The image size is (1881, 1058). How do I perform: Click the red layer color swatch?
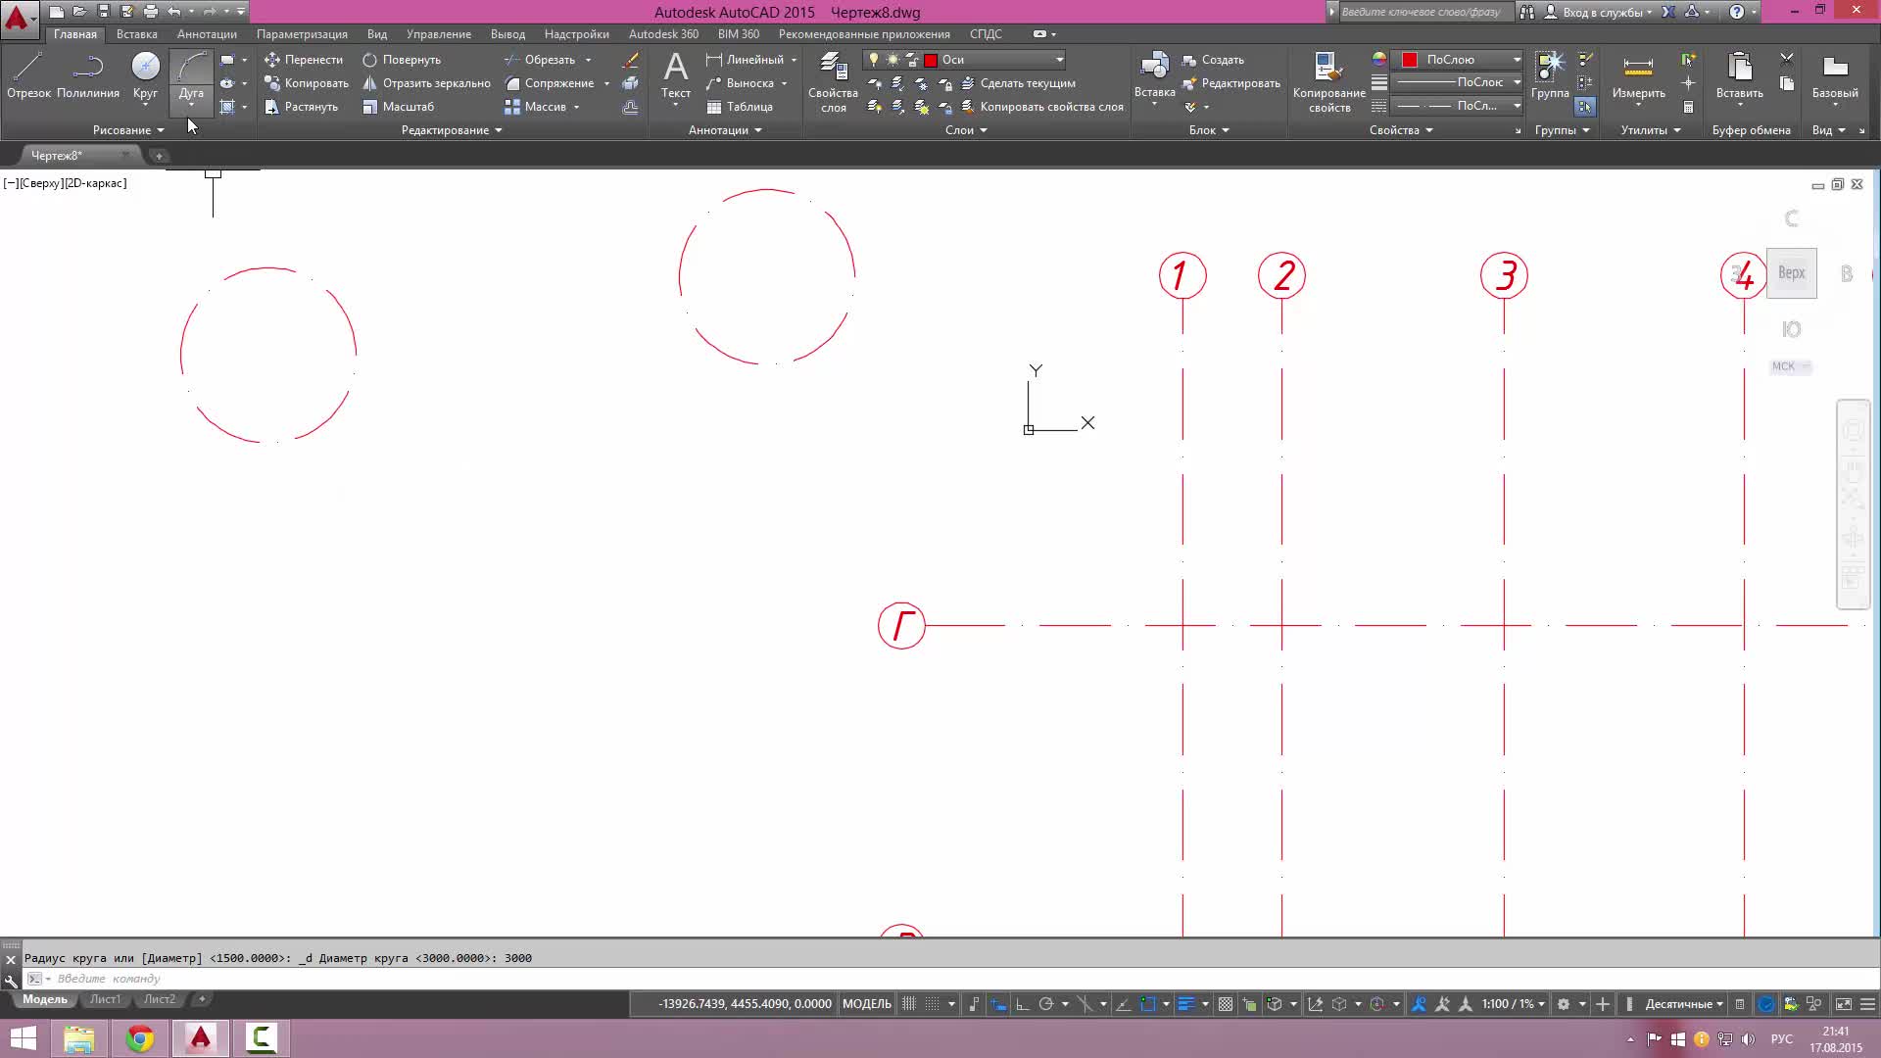pos(931,60)
